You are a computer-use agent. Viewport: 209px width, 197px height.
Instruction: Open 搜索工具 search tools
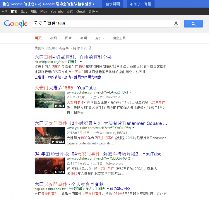pos(119,38)
